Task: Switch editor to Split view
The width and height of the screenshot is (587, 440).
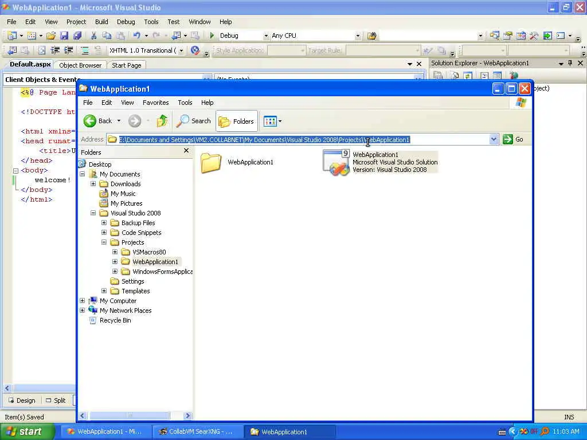Action: click(x=56, y=400)
